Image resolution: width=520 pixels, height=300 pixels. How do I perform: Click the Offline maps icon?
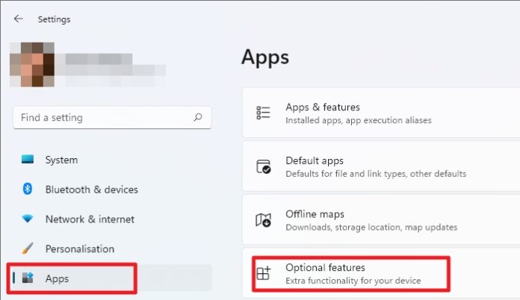click(263, 220)
